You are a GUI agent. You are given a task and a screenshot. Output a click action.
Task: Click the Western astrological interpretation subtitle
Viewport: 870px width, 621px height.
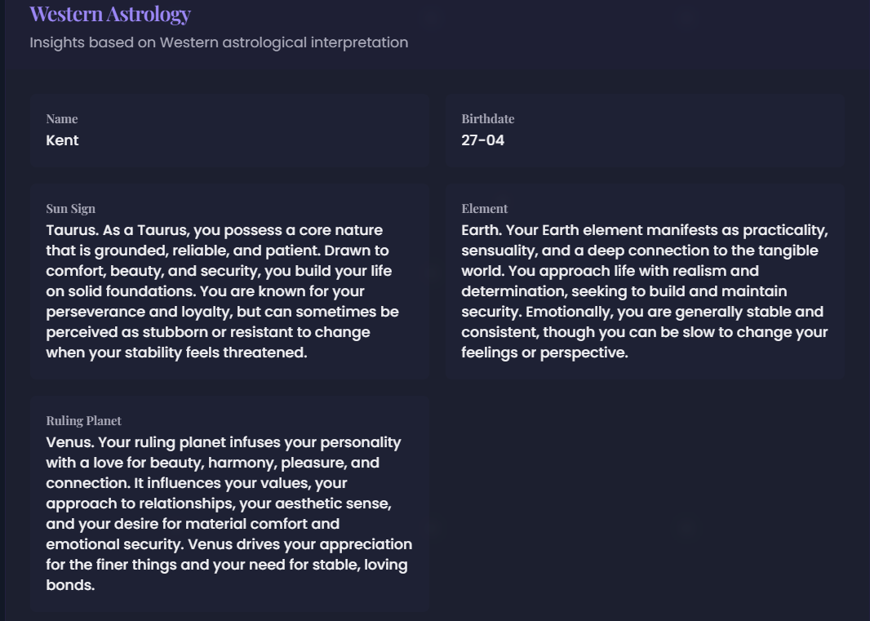point(219,42)
